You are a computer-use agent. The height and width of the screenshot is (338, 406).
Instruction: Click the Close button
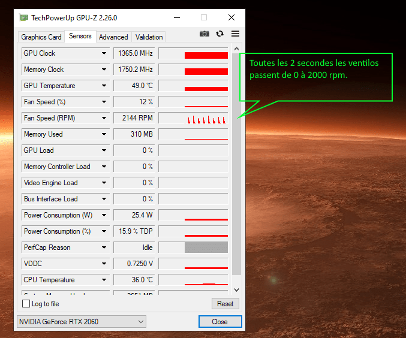pos(220,322)
